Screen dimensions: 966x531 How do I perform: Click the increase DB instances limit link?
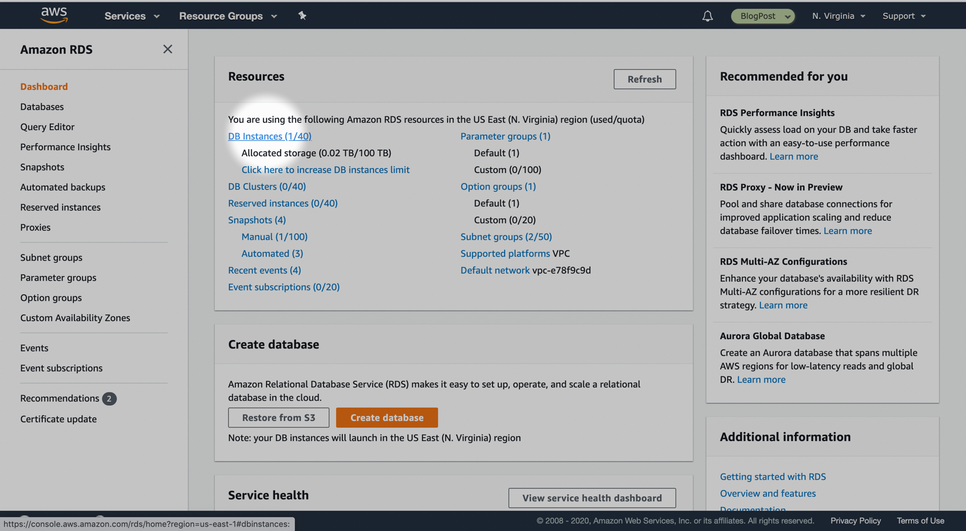(x=326, y=170)
